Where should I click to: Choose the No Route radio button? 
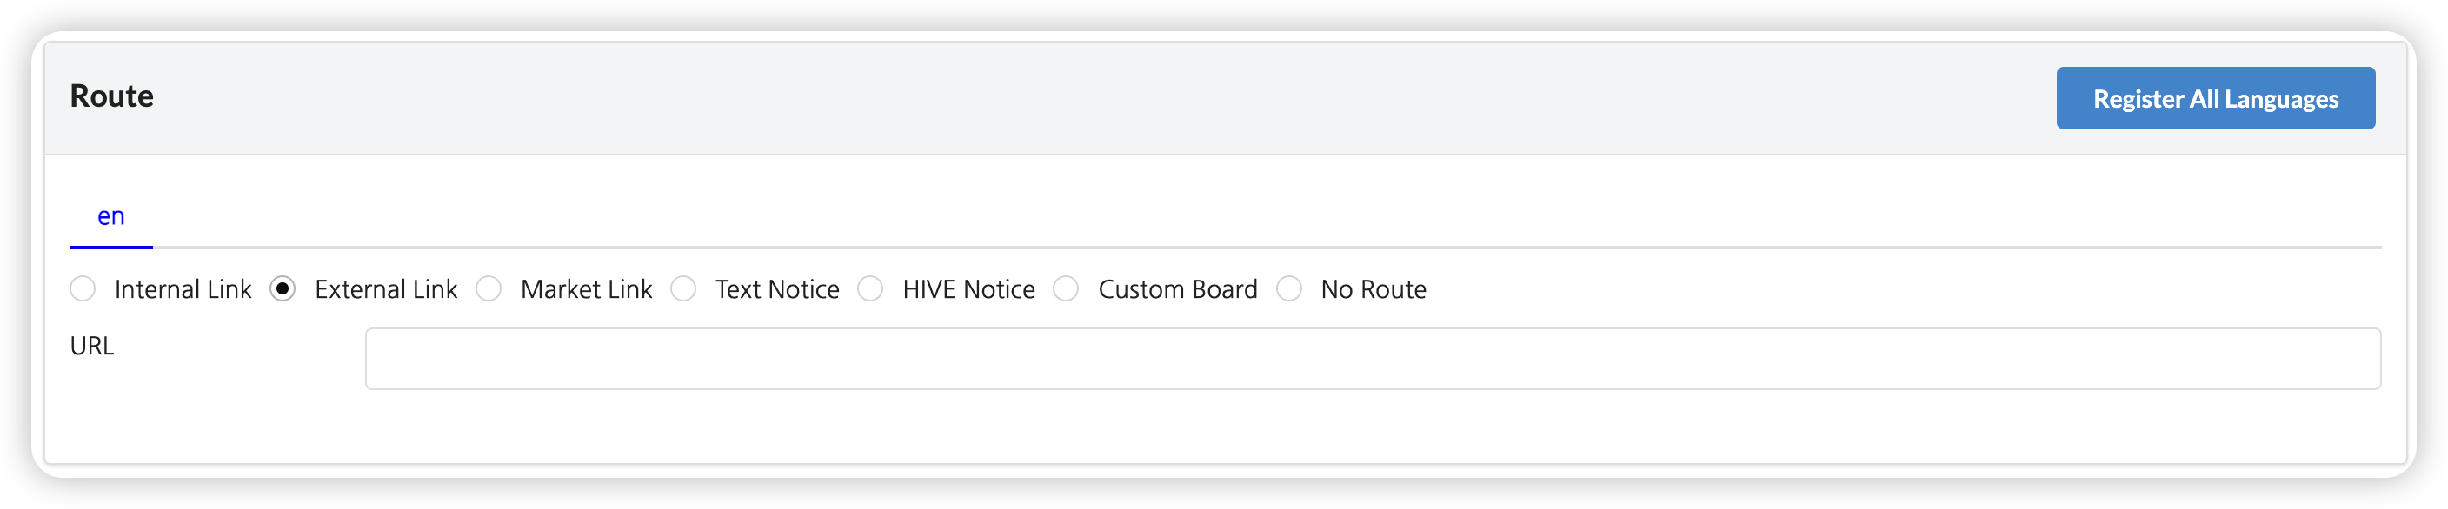click(1288, 288)
